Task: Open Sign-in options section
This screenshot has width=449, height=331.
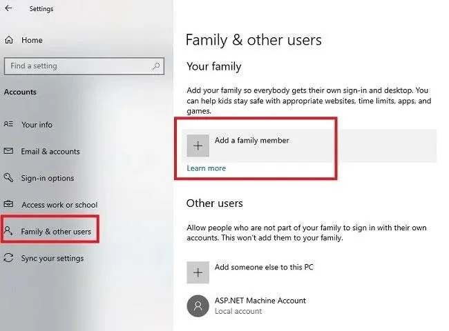Action: [48, 178]
